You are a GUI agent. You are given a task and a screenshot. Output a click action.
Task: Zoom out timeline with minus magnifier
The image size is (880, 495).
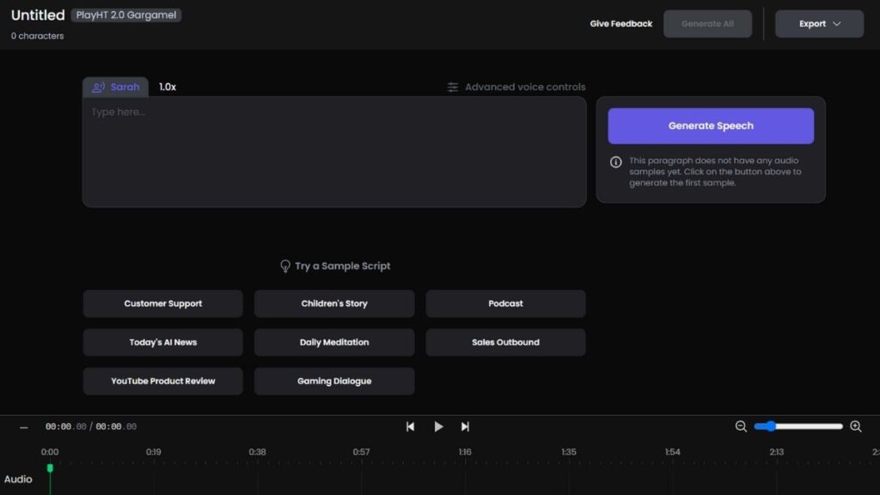741,426
